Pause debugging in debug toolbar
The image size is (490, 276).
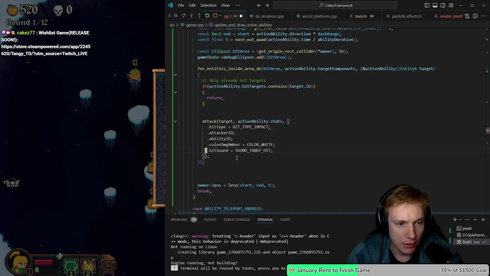coord(175,16)
